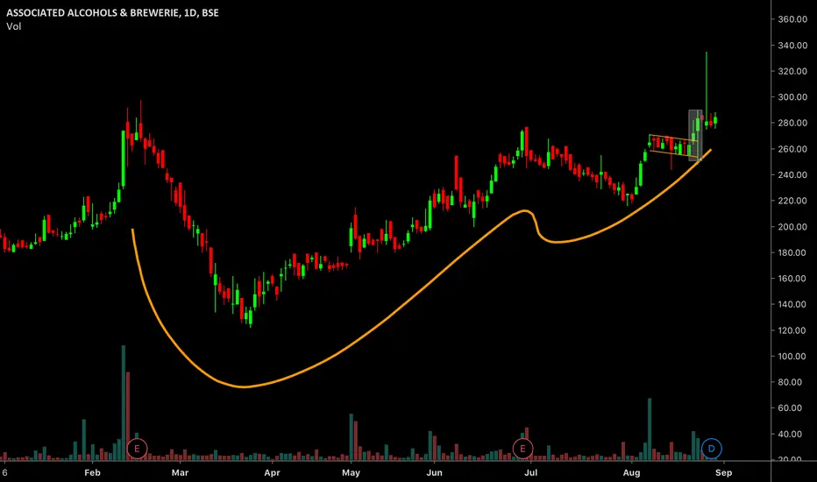Viewport: 817px width, 482px height.
Task: Click the 280.00 price axis label
Action: tap(792, 123)
